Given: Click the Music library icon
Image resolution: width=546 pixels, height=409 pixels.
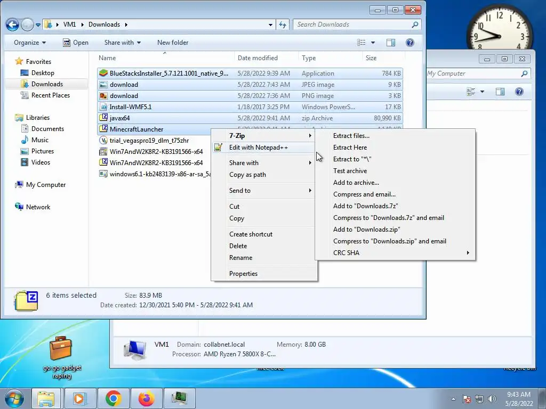Looking at the screenshot, I should [x=25, y=140].
